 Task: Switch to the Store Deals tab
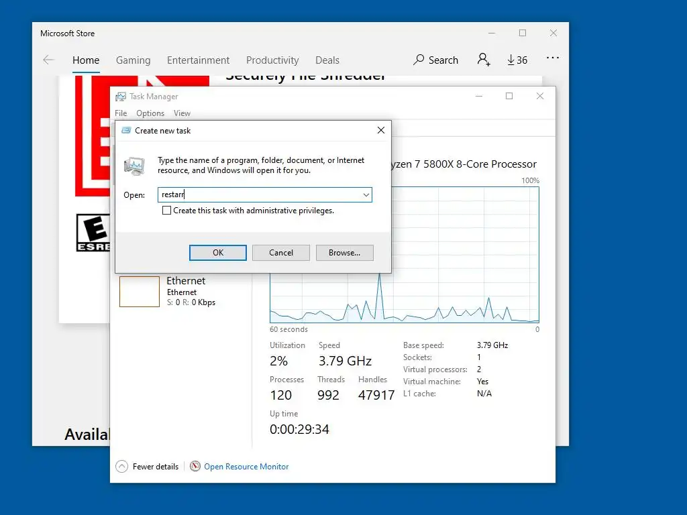[x=327, y=60]
